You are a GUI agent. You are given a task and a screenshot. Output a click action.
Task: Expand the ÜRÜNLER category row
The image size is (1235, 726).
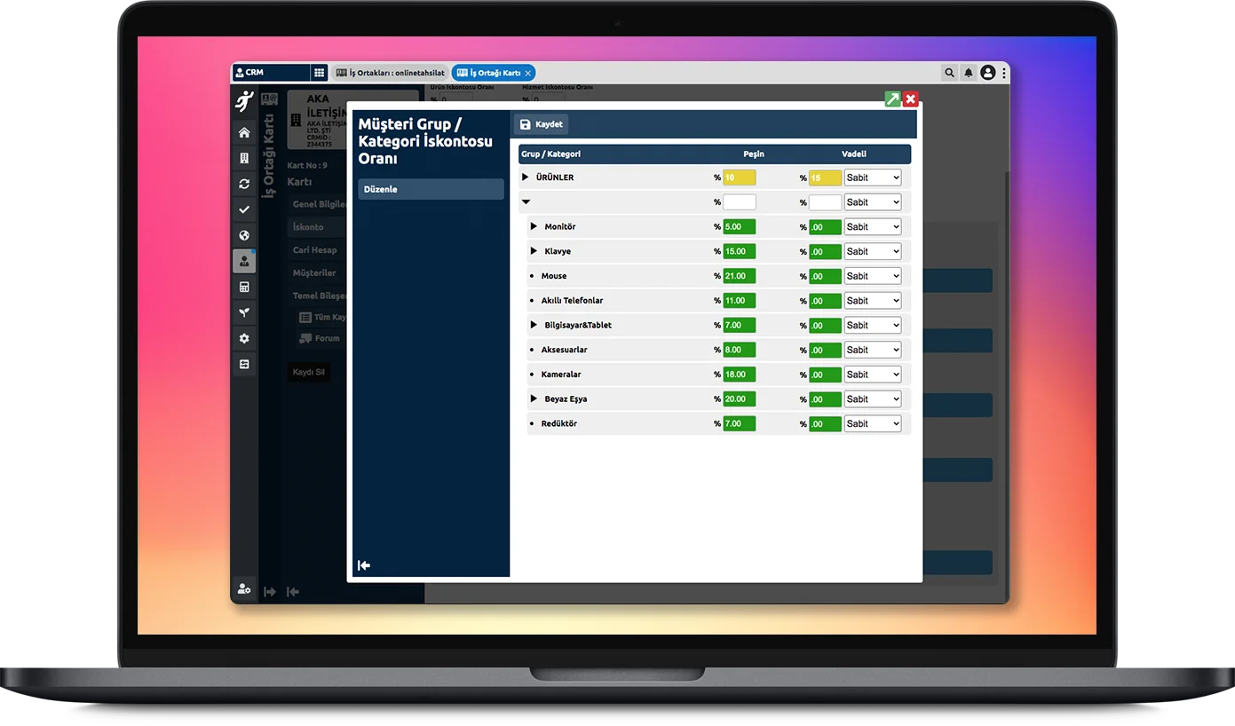coord(526,178)
